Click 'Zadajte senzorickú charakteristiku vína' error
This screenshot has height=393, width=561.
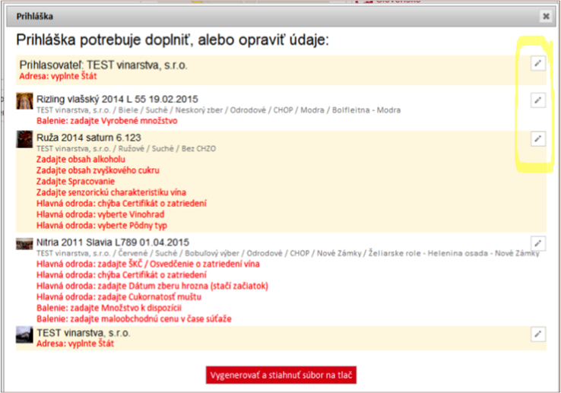pos(111,192)
